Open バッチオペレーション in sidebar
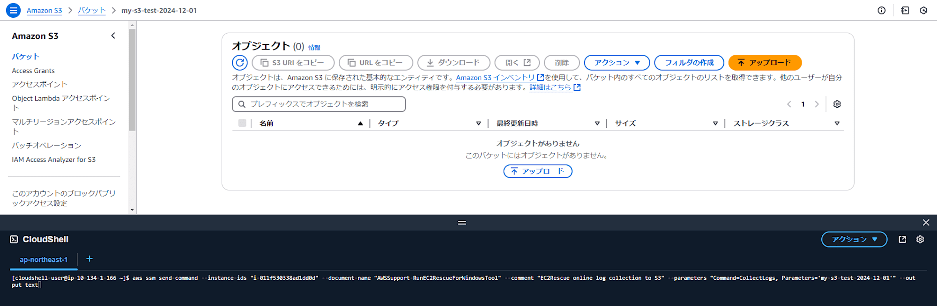This screenshot has width=937, height=306. tap(46, 146)
